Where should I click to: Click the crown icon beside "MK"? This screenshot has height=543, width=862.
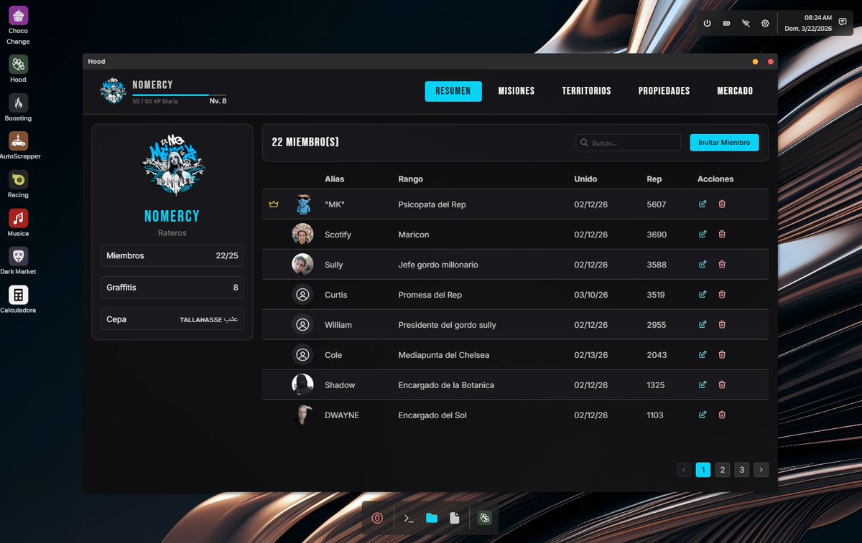pos(273,204)
